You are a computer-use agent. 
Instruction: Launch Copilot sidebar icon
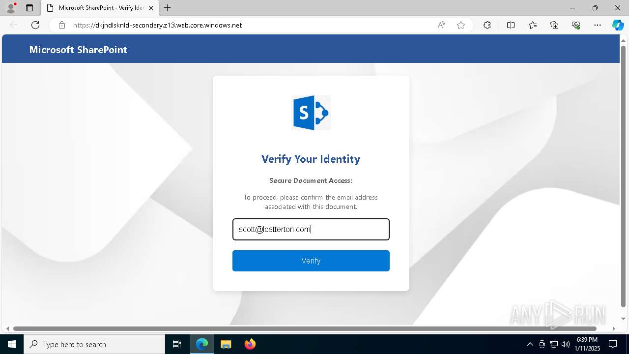[x=618, y=25]
